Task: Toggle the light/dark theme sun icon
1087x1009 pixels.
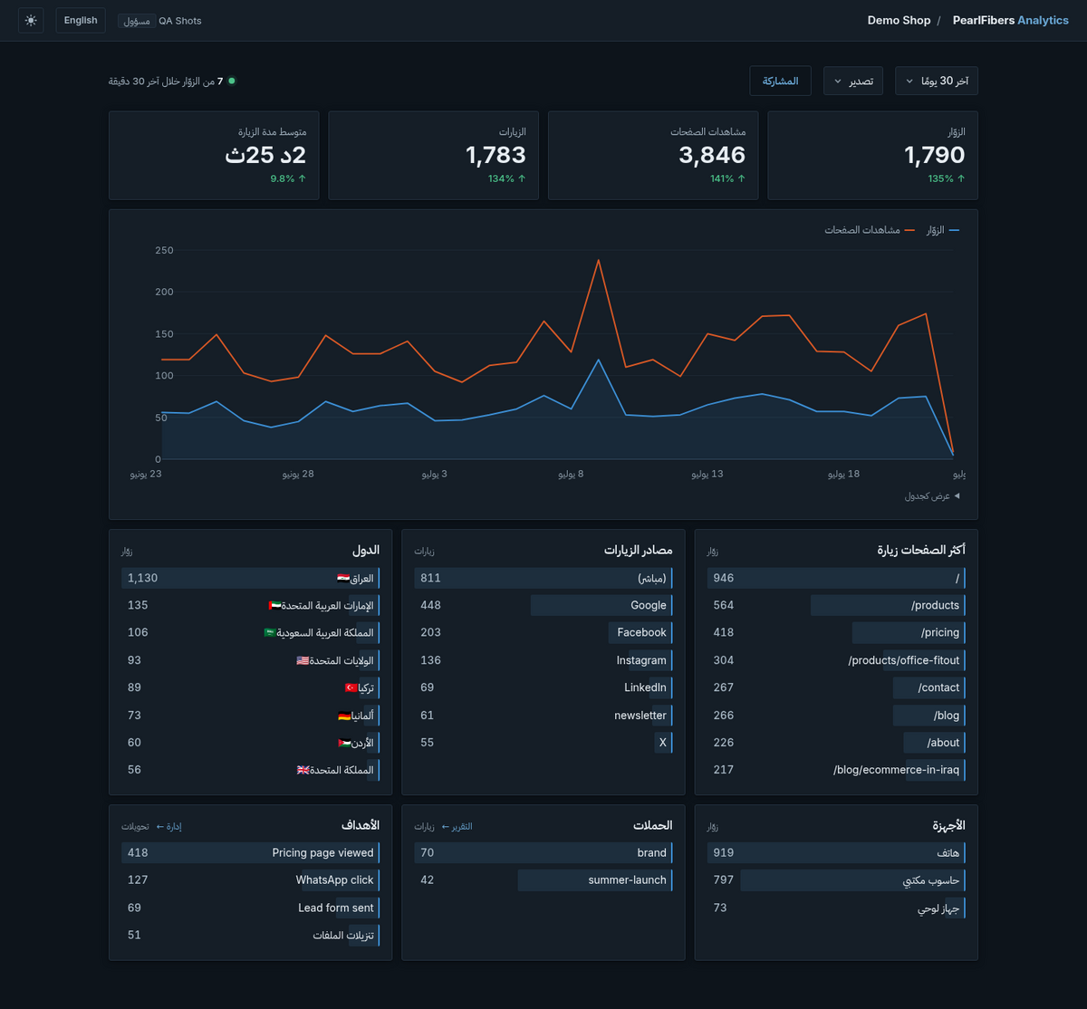Action: pyautogui.click(x=32, y=20)
